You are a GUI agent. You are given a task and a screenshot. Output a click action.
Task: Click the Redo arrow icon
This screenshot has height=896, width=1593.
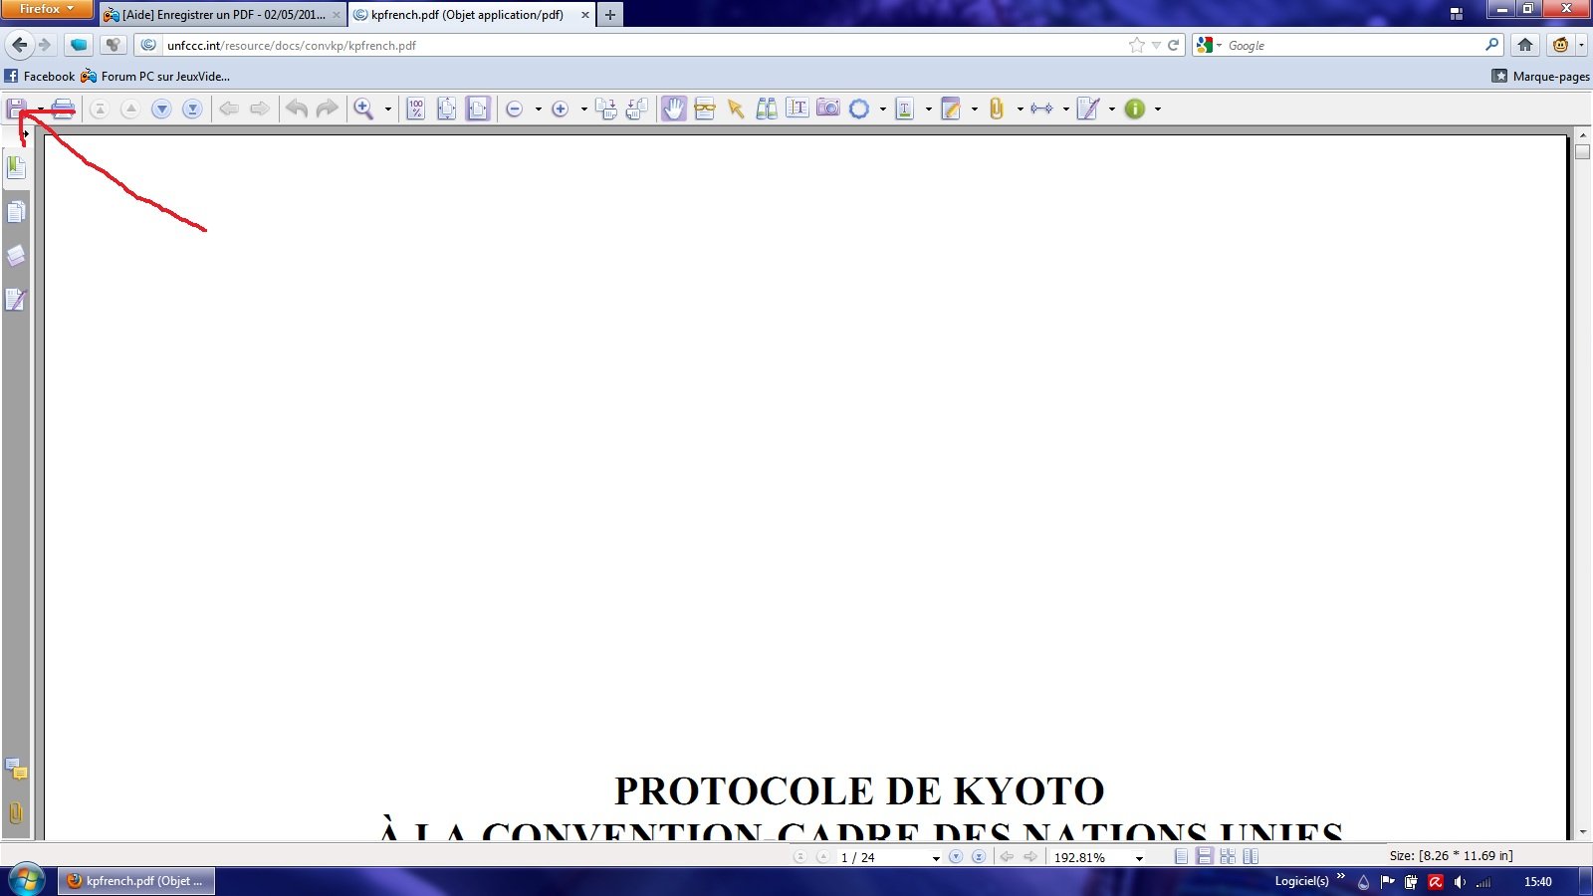pos(328,109)
